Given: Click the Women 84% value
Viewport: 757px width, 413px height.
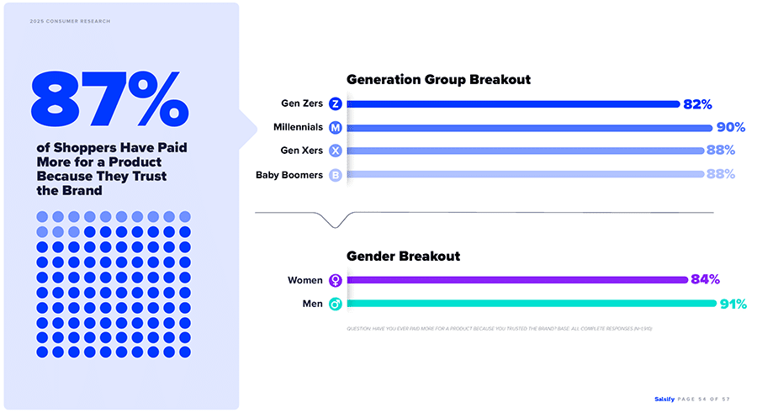Looking at the screenshot, I should [705, 280].
